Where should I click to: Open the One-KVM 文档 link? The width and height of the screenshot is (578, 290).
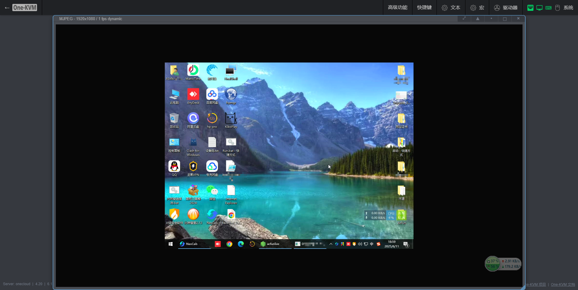click(x=563, y=285)
